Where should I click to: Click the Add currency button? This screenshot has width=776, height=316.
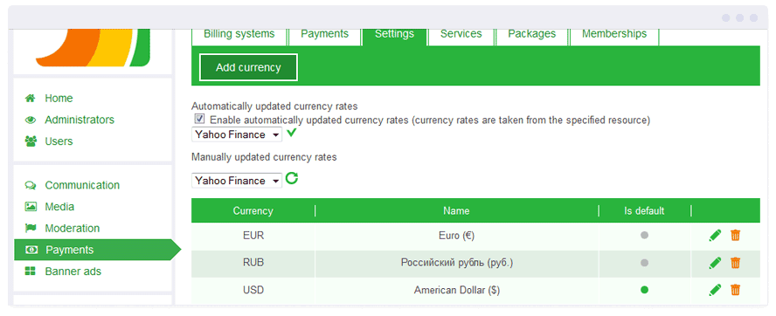click(248, 68)
